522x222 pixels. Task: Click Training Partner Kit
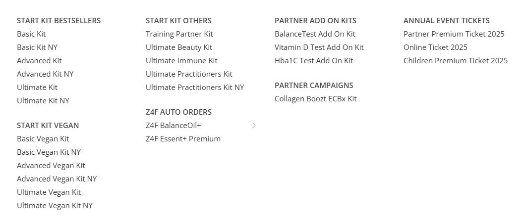pos(179,34)
